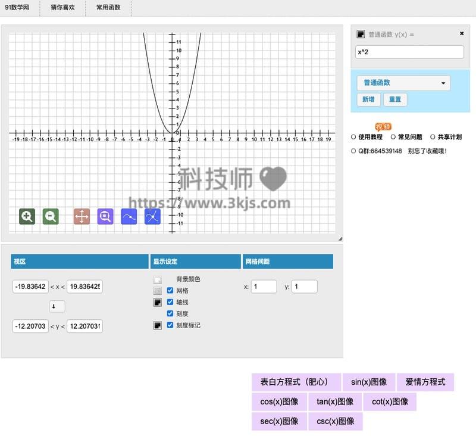Click the y maximum field 12.207031

[84, 326]
